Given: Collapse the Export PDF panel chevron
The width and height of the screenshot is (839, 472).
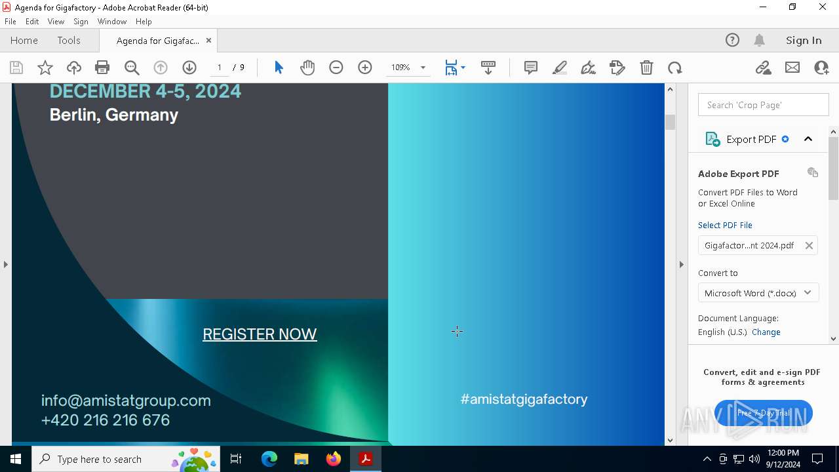Looking at the screenshot, I should tap(808, 139).
